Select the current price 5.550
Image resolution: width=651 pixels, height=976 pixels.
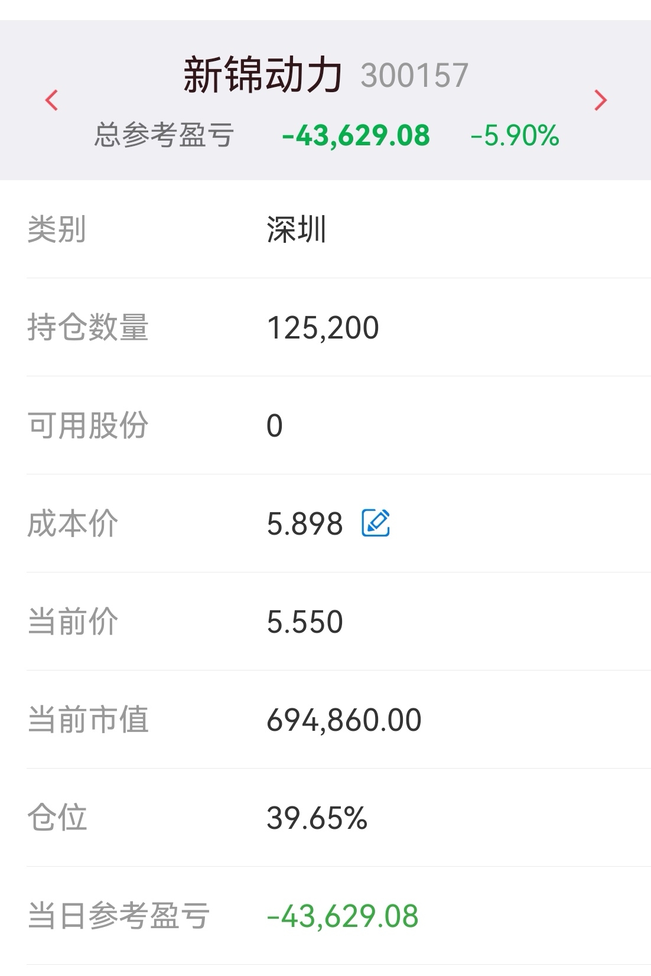(x=304, y=622)
